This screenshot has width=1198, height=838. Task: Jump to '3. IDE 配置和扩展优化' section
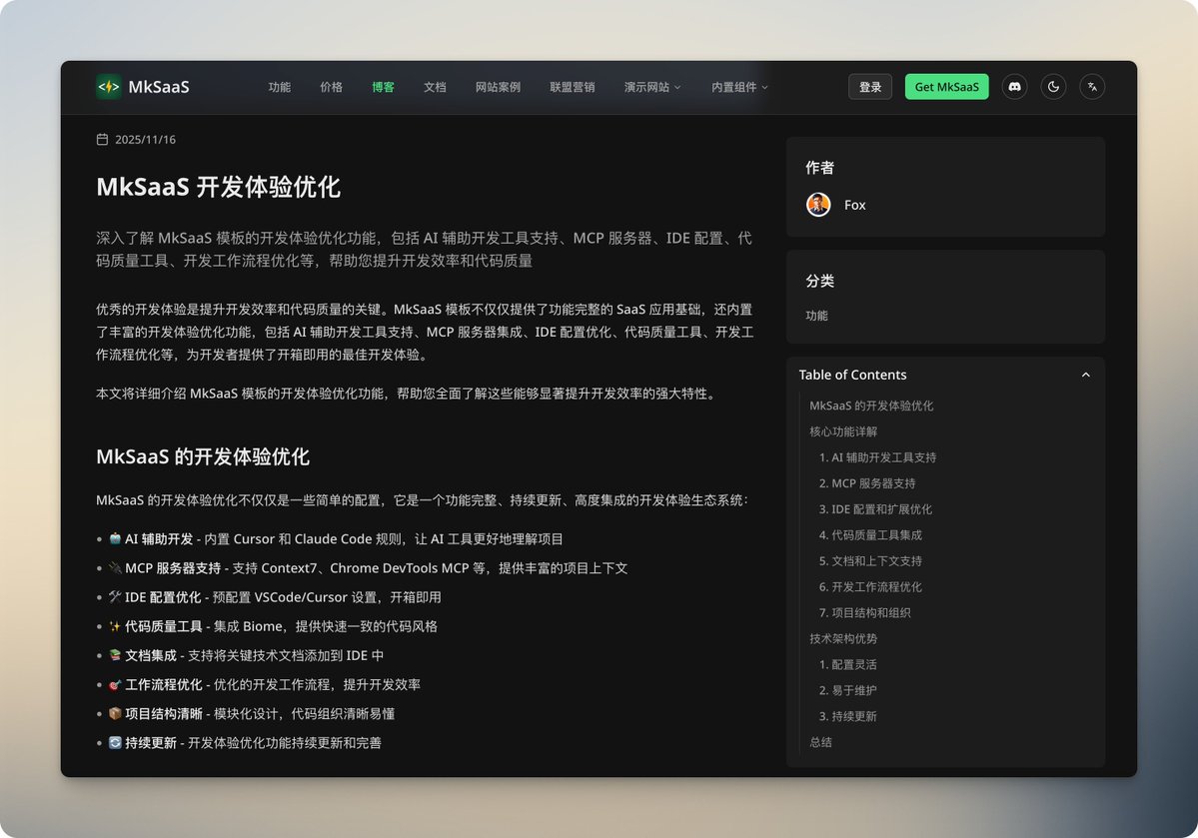875,509
